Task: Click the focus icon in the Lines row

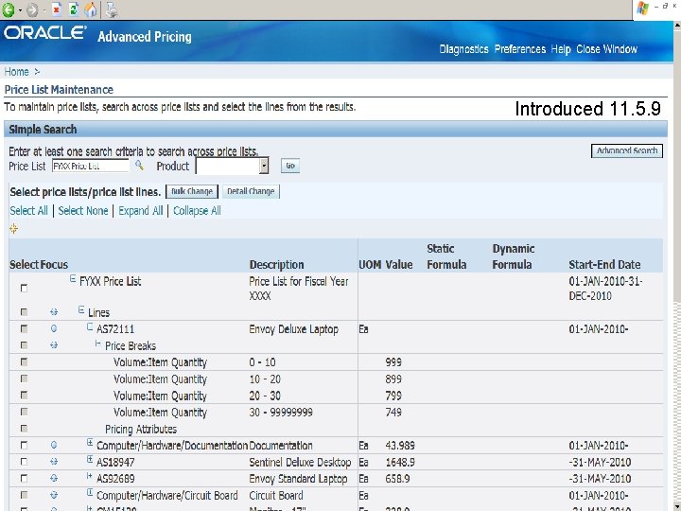Action: tap(54, 312)
